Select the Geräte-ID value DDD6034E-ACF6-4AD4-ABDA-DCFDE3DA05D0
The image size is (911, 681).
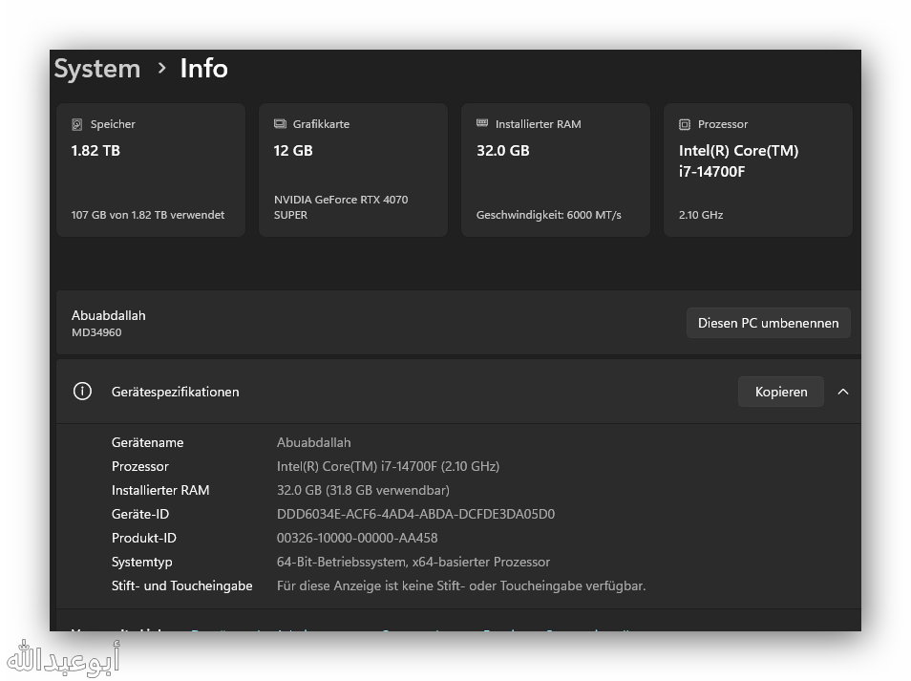[415, 514]
